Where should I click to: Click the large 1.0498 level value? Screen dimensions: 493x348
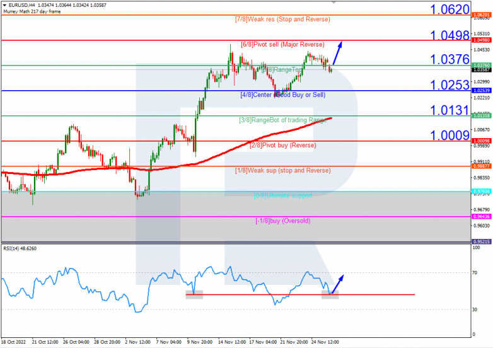[x=449, y=35]
